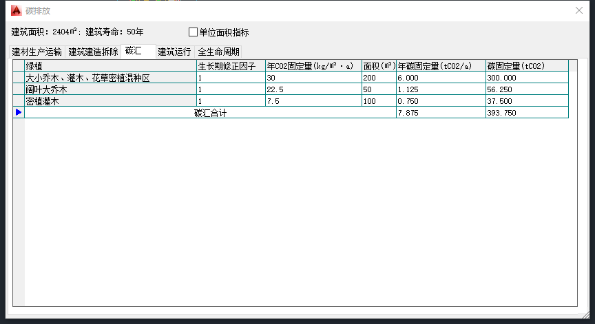Click the blue current-row arrow indicator
595x324 pixels.
19,112
